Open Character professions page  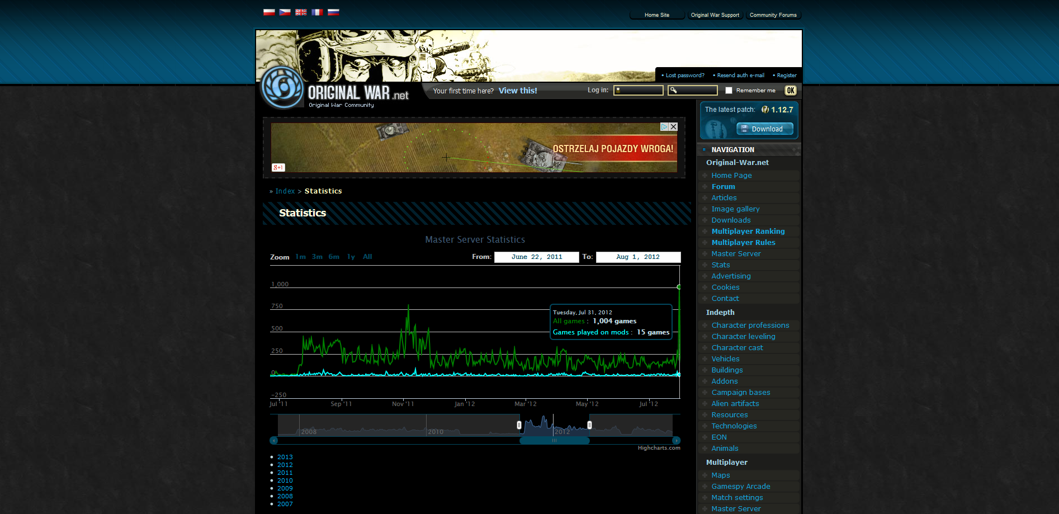750,325
